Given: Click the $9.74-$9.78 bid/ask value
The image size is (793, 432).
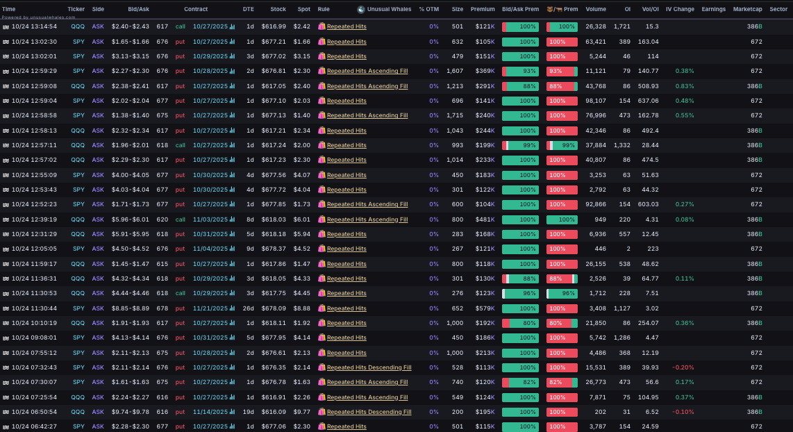Looking at the screenshot, I should (131, 412).
